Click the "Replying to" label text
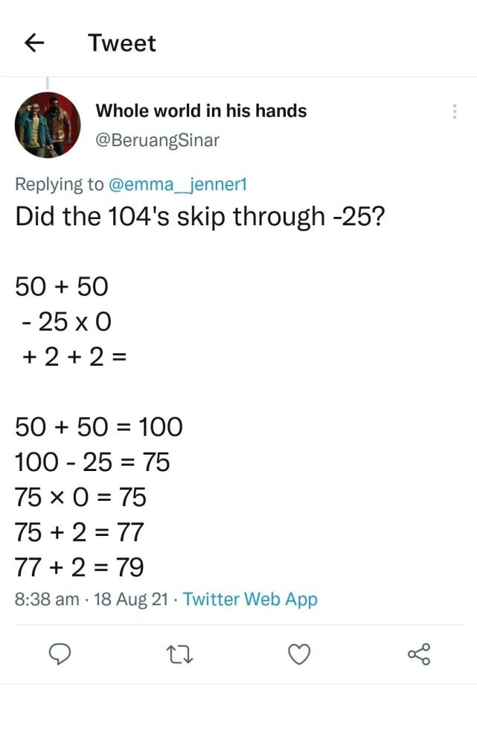This screenshot has width=477, height=755. click(x=60, y=184)
